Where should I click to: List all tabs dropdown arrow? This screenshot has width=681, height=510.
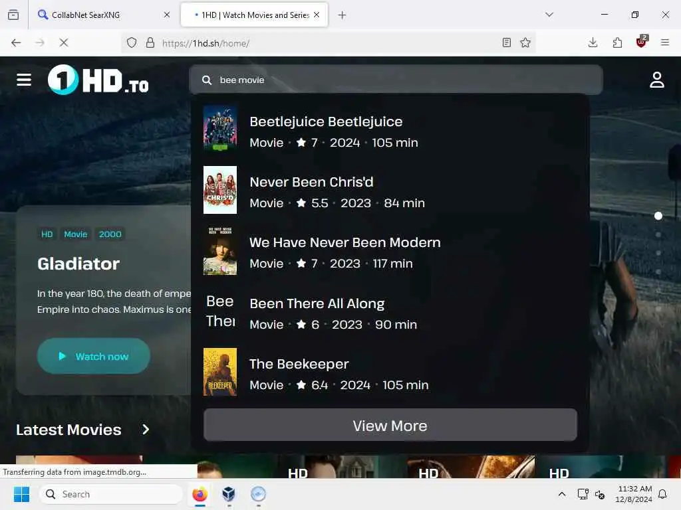549,15
